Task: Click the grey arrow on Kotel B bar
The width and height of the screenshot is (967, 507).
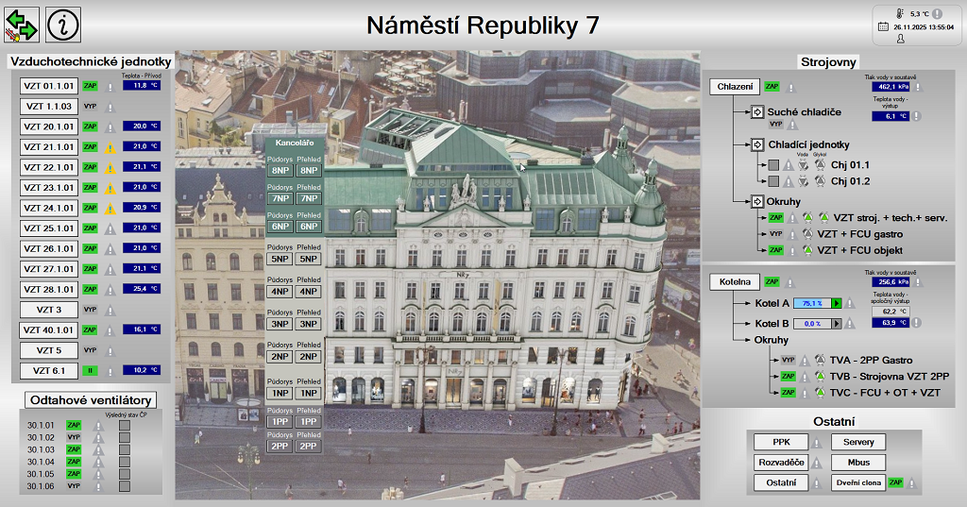Action: pyautogui.click(x=837, y=323)
